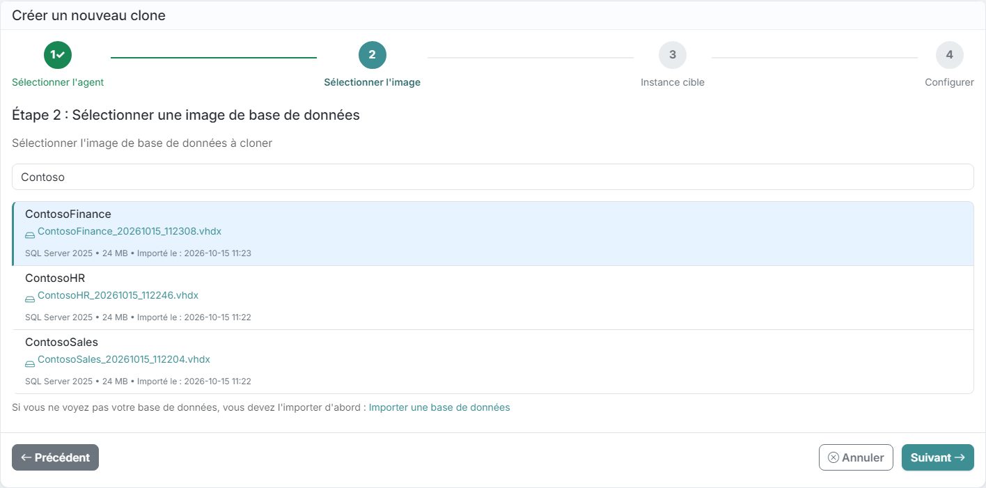Click the text Sélectionner l'image de base de données à cloner
This screenshot has width=986, height=488.
(x=142, y=143)
